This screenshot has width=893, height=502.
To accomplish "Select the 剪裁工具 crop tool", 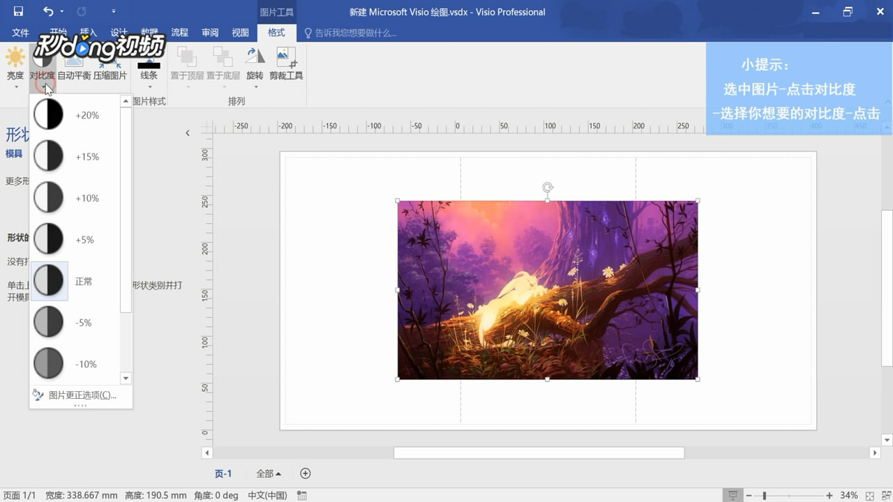I will click(x=286, y=64).
